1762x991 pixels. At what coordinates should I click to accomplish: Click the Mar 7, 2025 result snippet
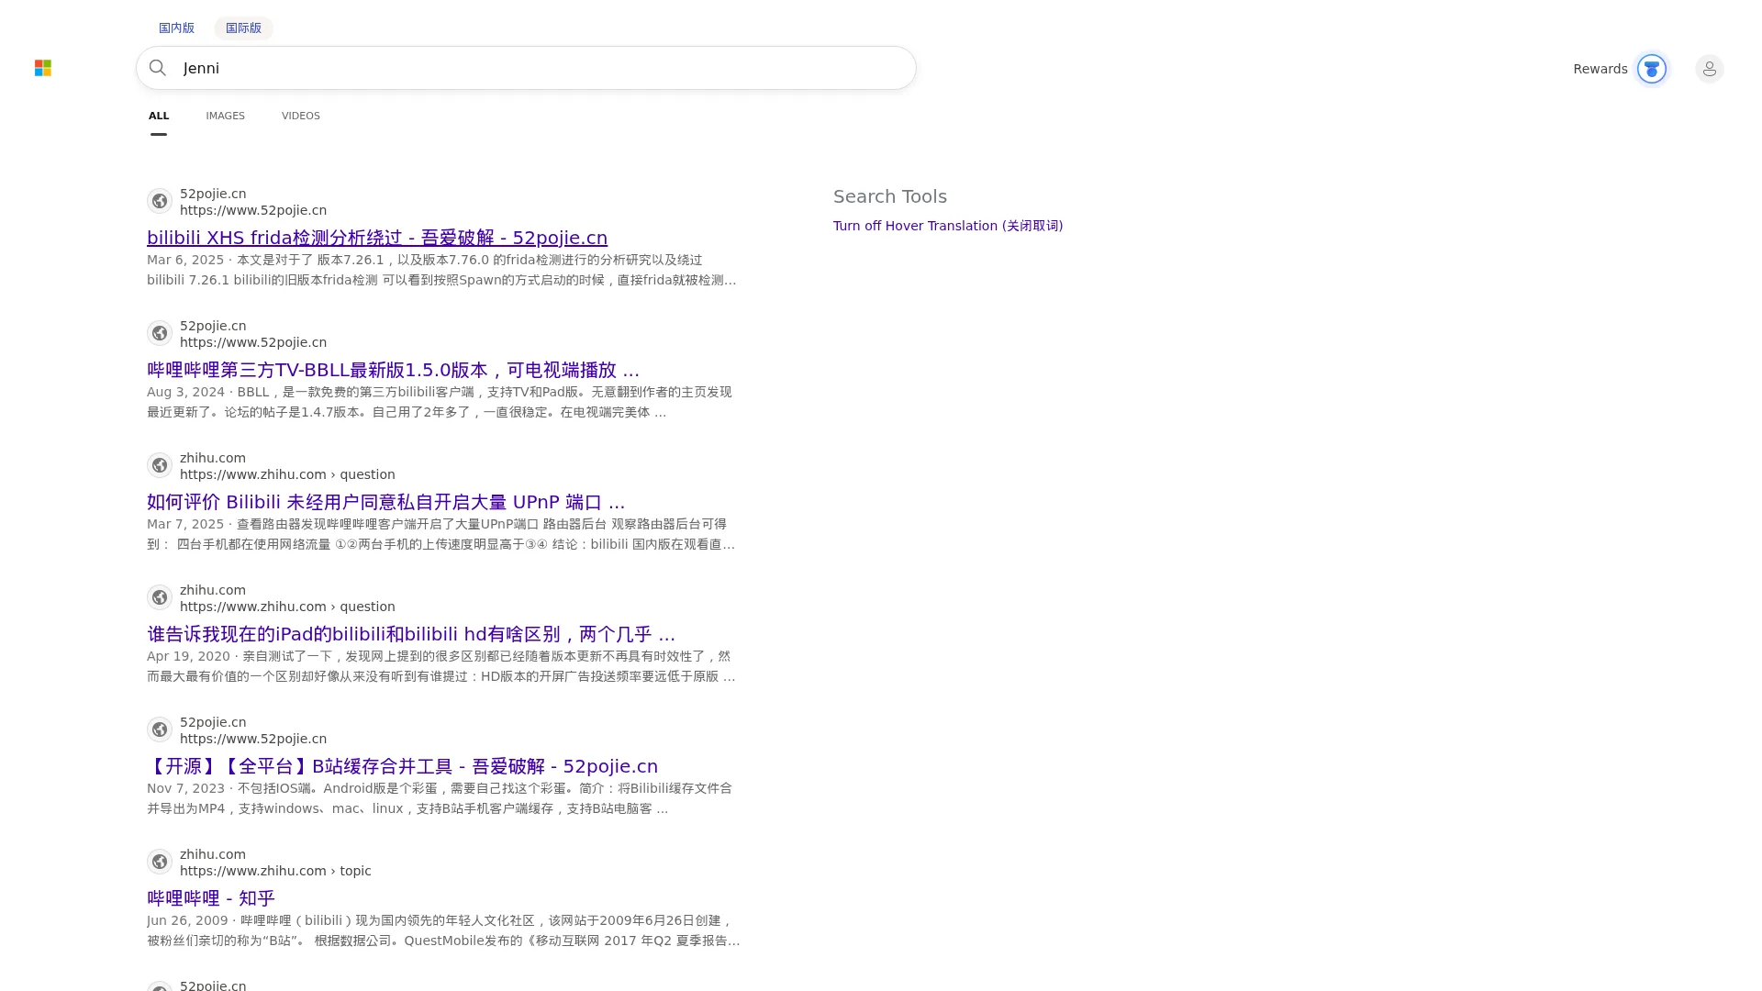[x=440, y=534]
